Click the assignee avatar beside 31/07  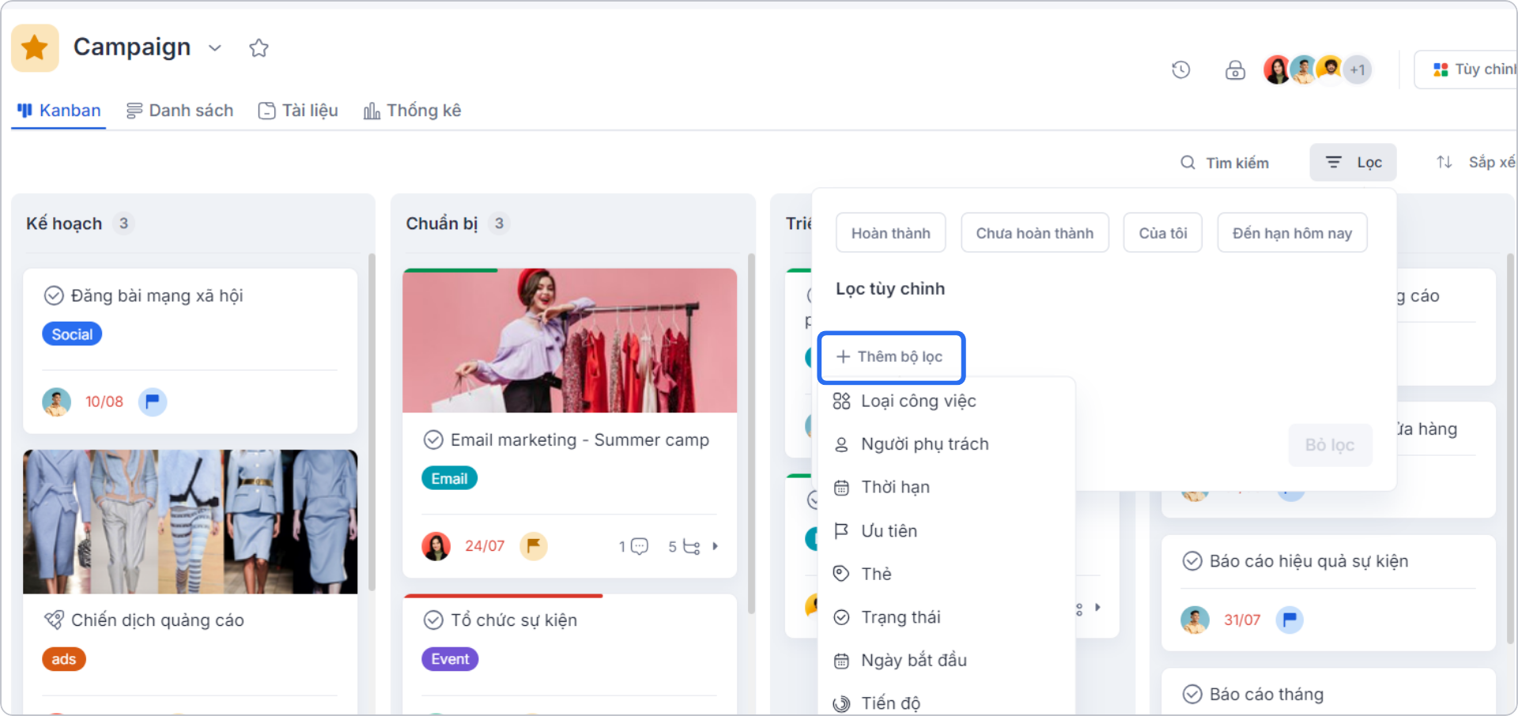(x=1195, y=620)
